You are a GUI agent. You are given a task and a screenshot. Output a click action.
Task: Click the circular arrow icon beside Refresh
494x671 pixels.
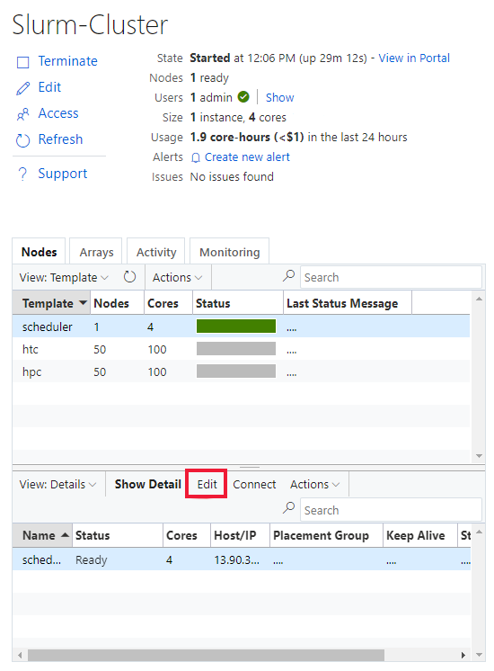[x=22, y=140]
